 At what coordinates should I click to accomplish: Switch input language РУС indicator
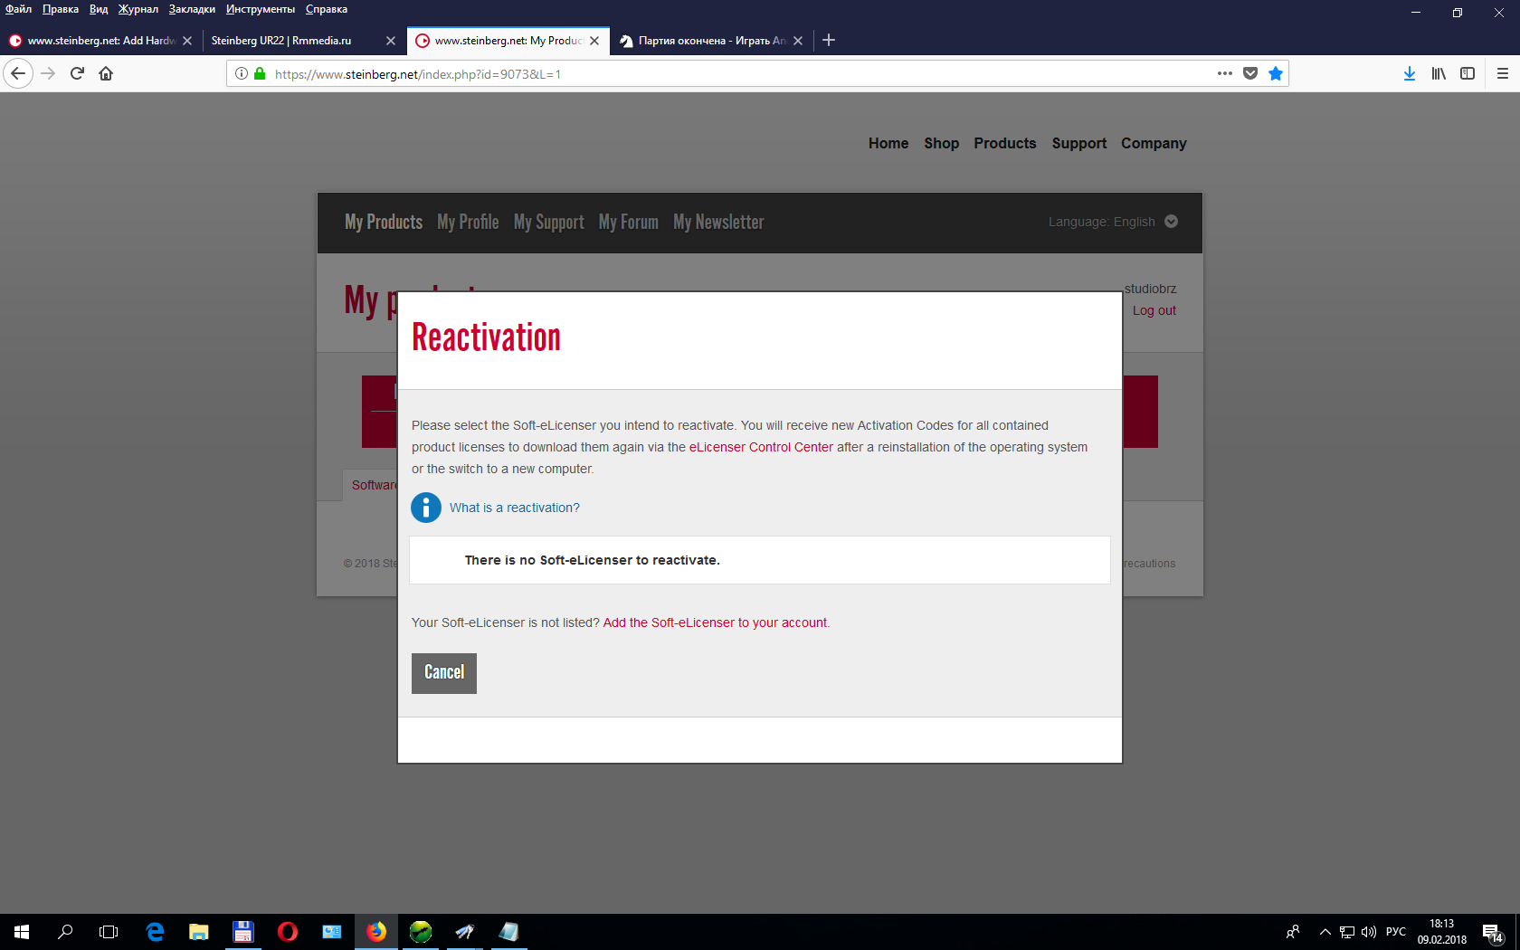1396,932
